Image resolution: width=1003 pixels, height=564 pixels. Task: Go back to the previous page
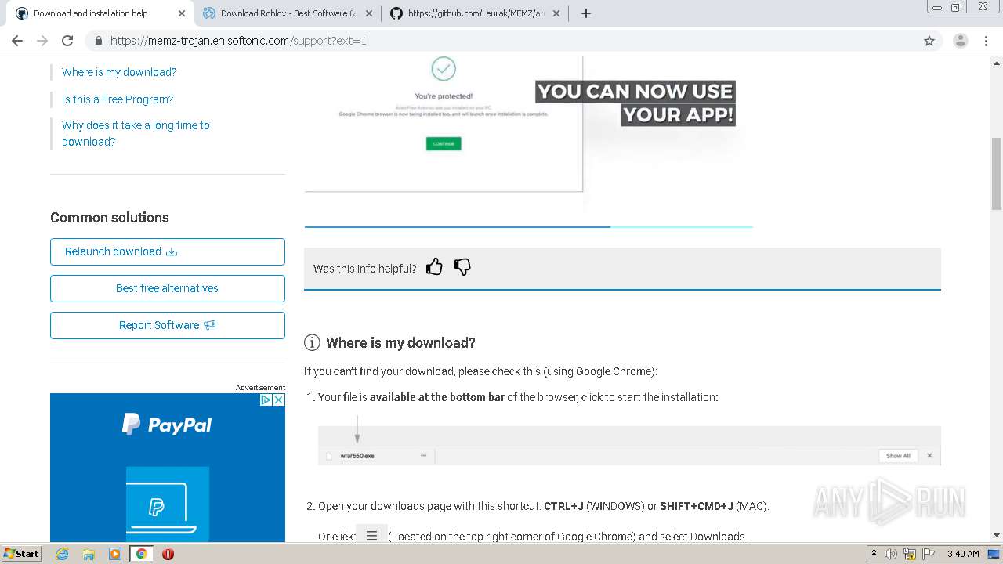coord(17,41)
